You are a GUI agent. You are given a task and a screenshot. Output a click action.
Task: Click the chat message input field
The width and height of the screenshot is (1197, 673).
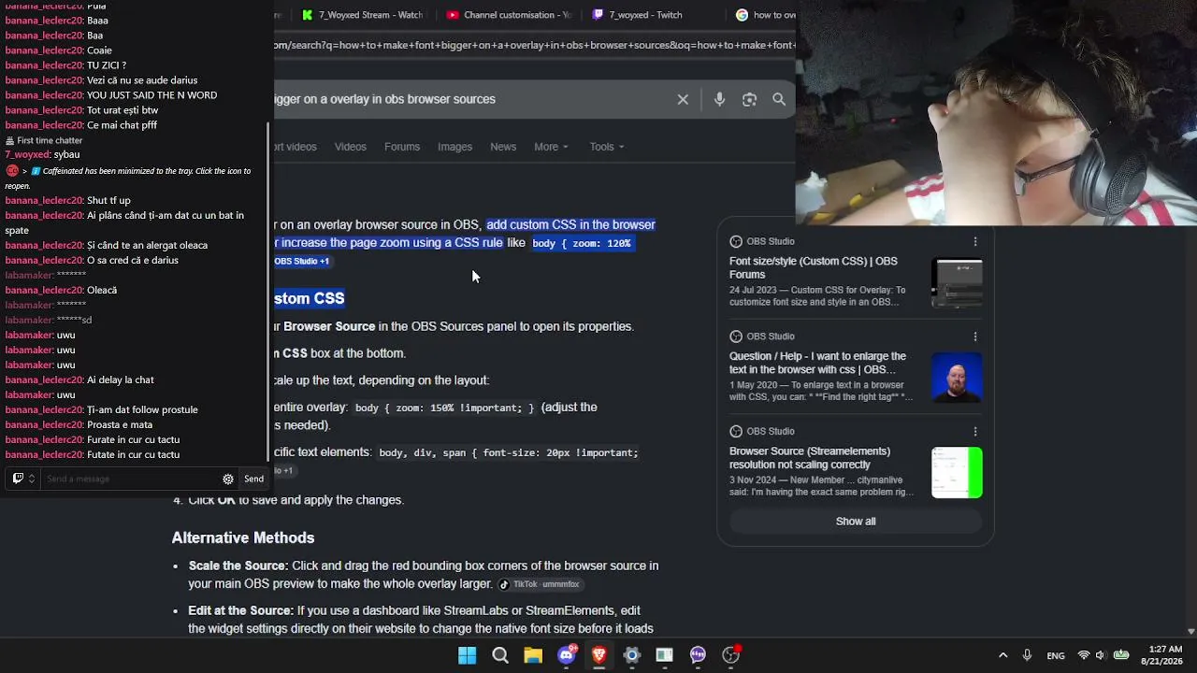(131, 479)
